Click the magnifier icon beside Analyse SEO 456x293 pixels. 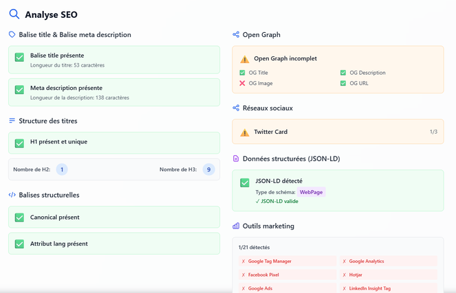(x=14, y=13)
